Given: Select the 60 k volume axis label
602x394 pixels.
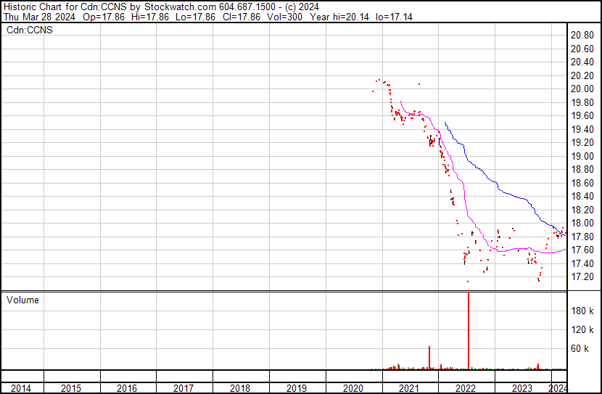Looking at the screenshot, I should [584, 349].
